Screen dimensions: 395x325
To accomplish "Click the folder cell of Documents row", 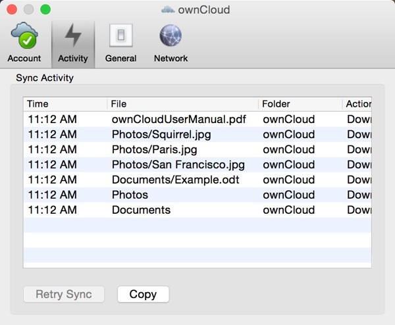I will (289, 210).
